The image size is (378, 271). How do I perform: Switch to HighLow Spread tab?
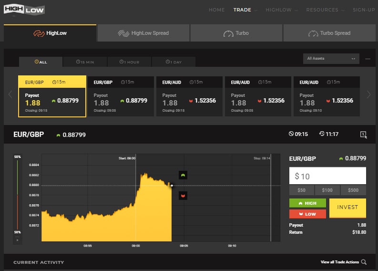(143, 33)
